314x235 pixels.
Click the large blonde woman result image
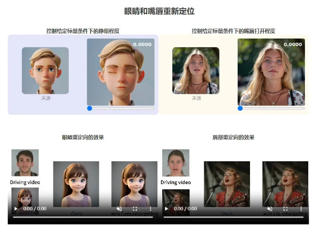pos(271,72)
